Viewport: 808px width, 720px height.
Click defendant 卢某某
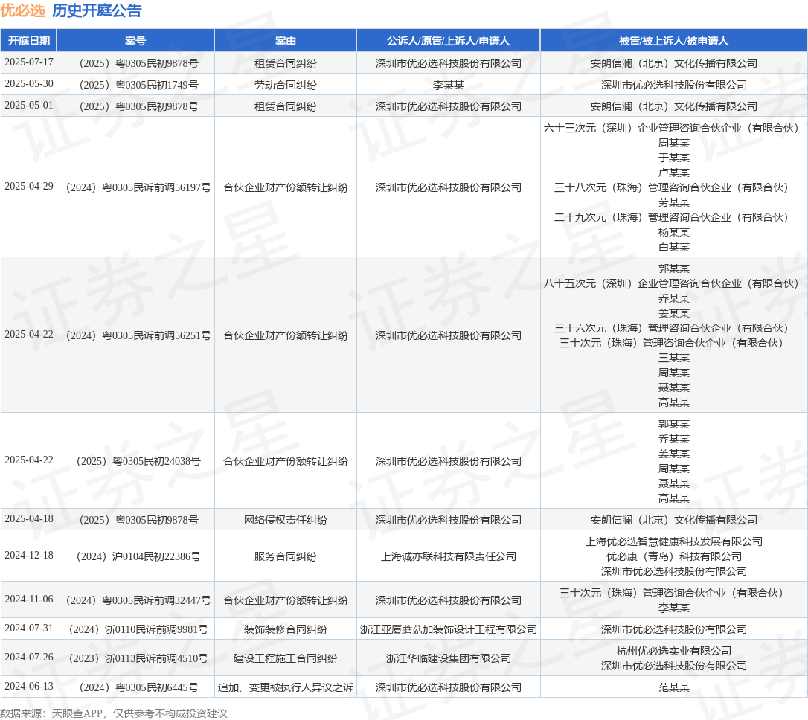pyautogui.click(x=673, y=173)
